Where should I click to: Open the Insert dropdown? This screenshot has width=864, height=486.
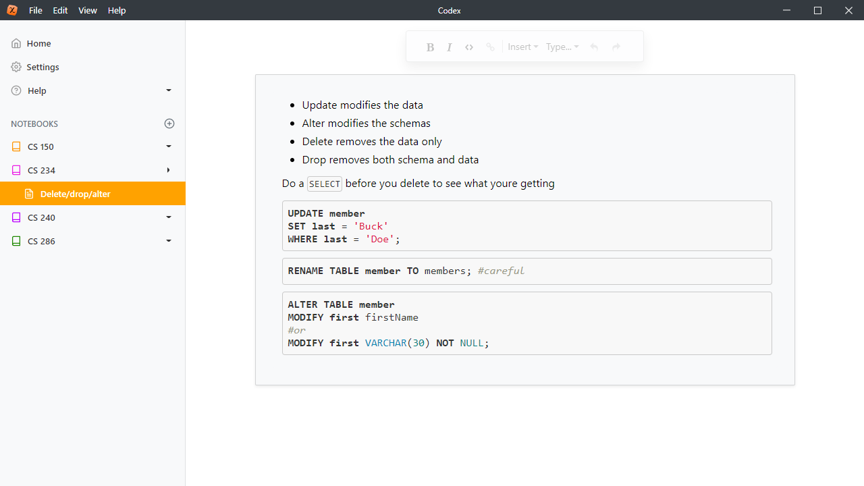pyautogui.click(x=522, y=47)
